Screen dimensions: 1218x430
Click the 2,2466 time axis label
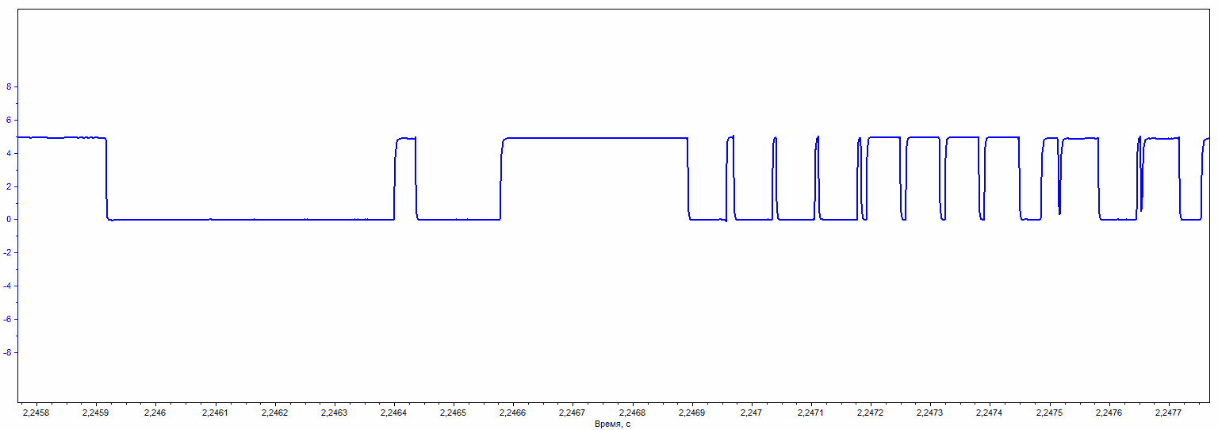point(512,413)
